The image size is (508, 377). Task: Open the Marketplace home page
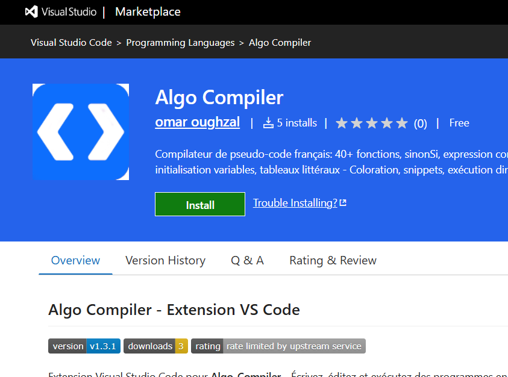[x=148, y=11]
